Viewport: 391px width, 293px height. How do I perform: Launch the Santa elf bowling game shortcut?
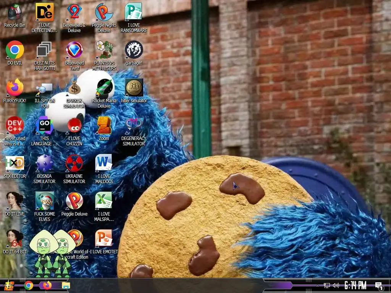(x=44, y=207)
